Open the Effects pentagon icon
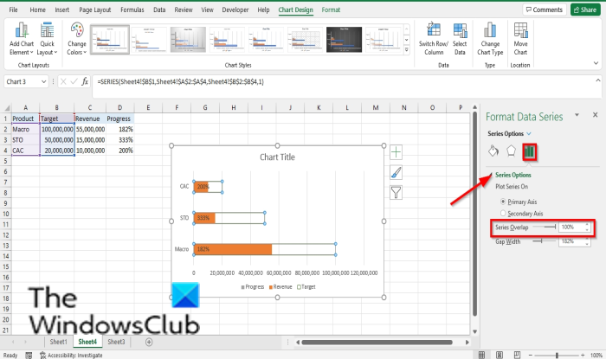 [511, 151]
